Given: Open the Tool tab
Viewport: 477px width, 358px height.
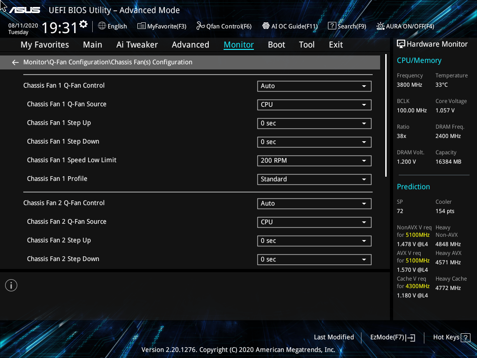Looking at the screenshot, I should [x=307, y=45].
